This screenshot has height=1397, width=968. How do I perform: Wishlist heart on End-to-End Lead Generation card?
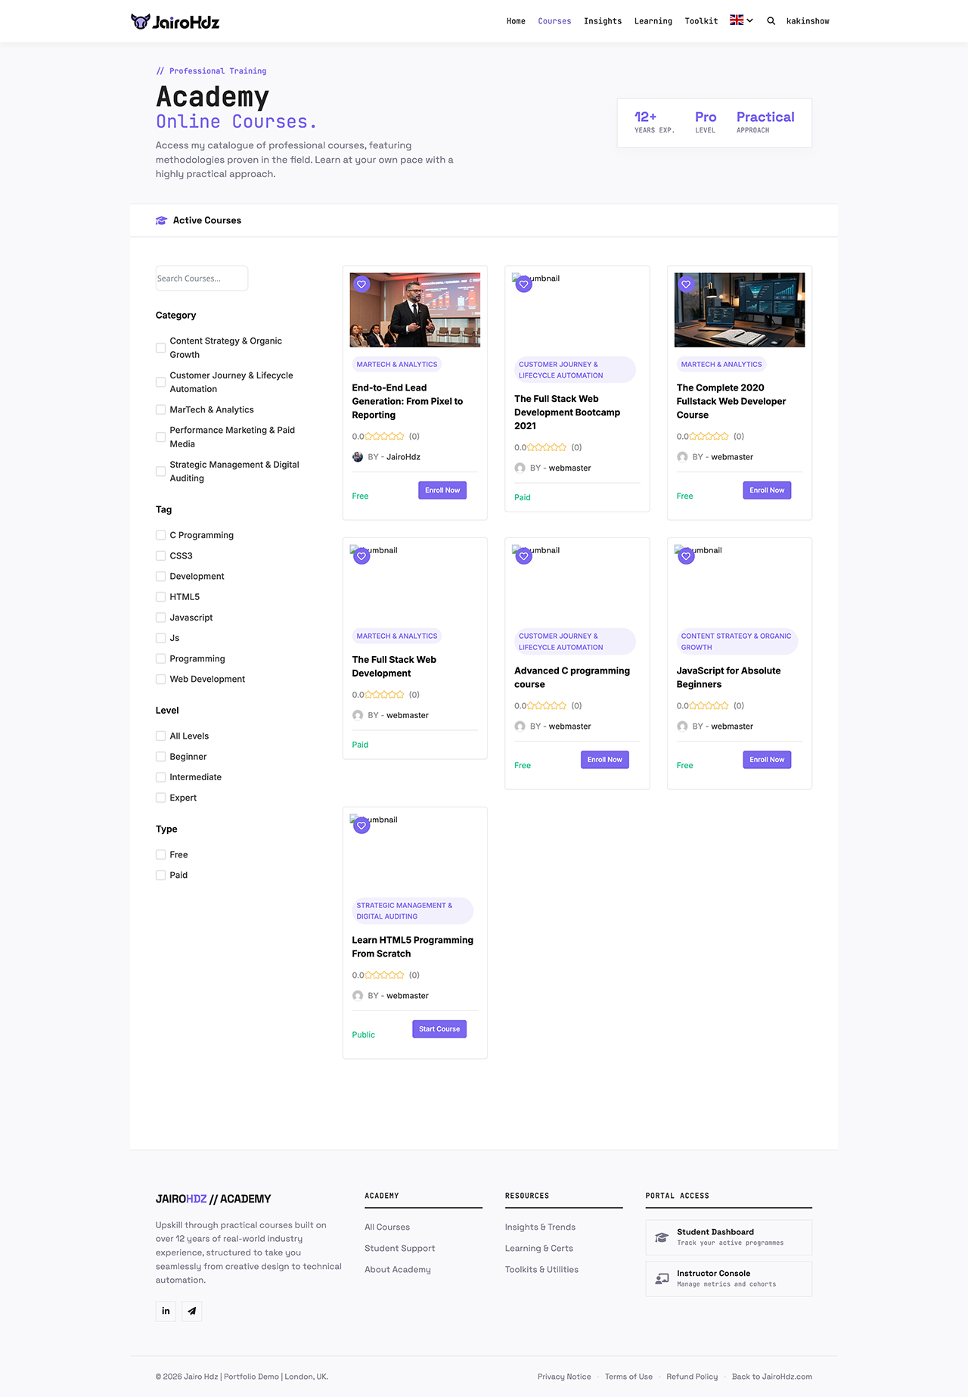point(361,285)
